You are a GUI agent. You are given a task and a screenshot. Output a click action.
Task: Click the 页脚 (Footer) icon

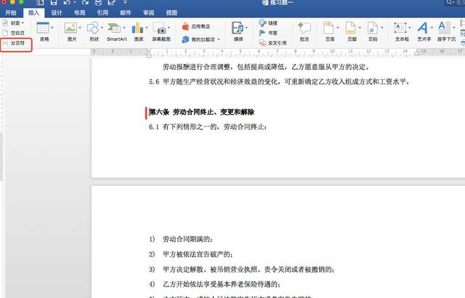point(350,28)
